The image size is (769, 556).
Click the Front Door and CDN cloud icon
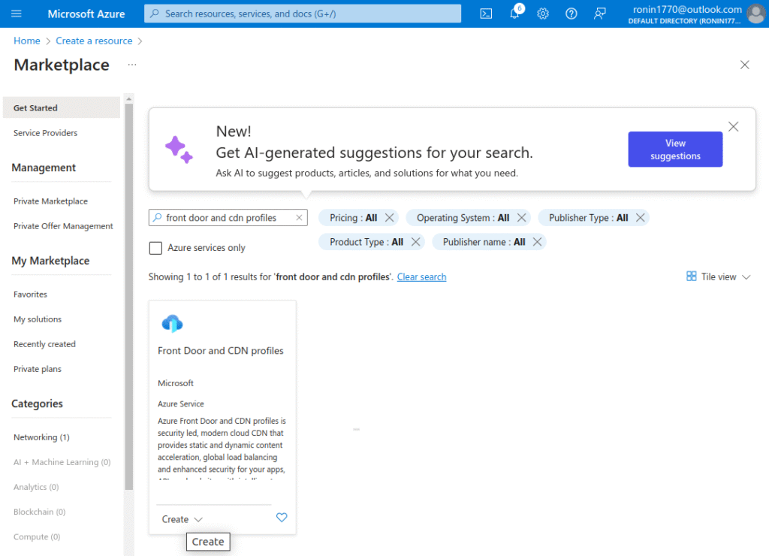click(172, 324)
